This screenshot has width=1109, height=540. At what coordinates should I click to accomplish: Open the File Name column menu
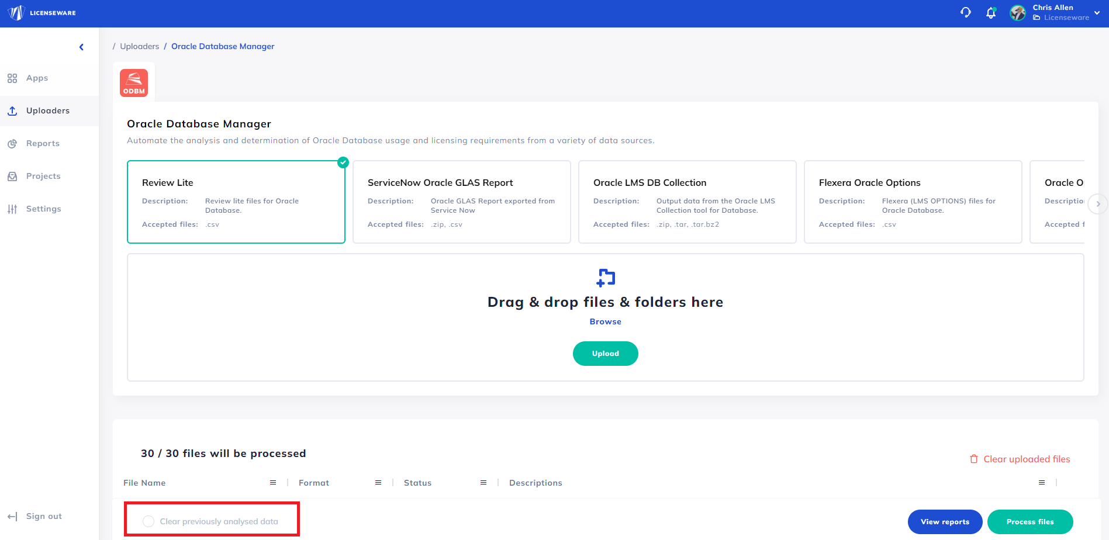[x=273, y=483]
